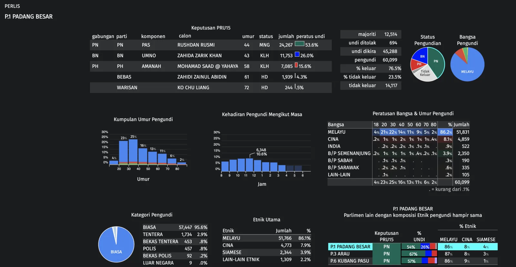Click the PERLIS state heading
Screen dimensions: 516x267
[12, 6]
